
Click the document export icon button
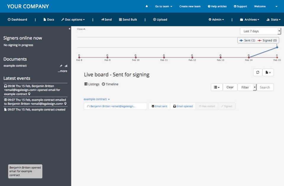[x=268, y=72]
